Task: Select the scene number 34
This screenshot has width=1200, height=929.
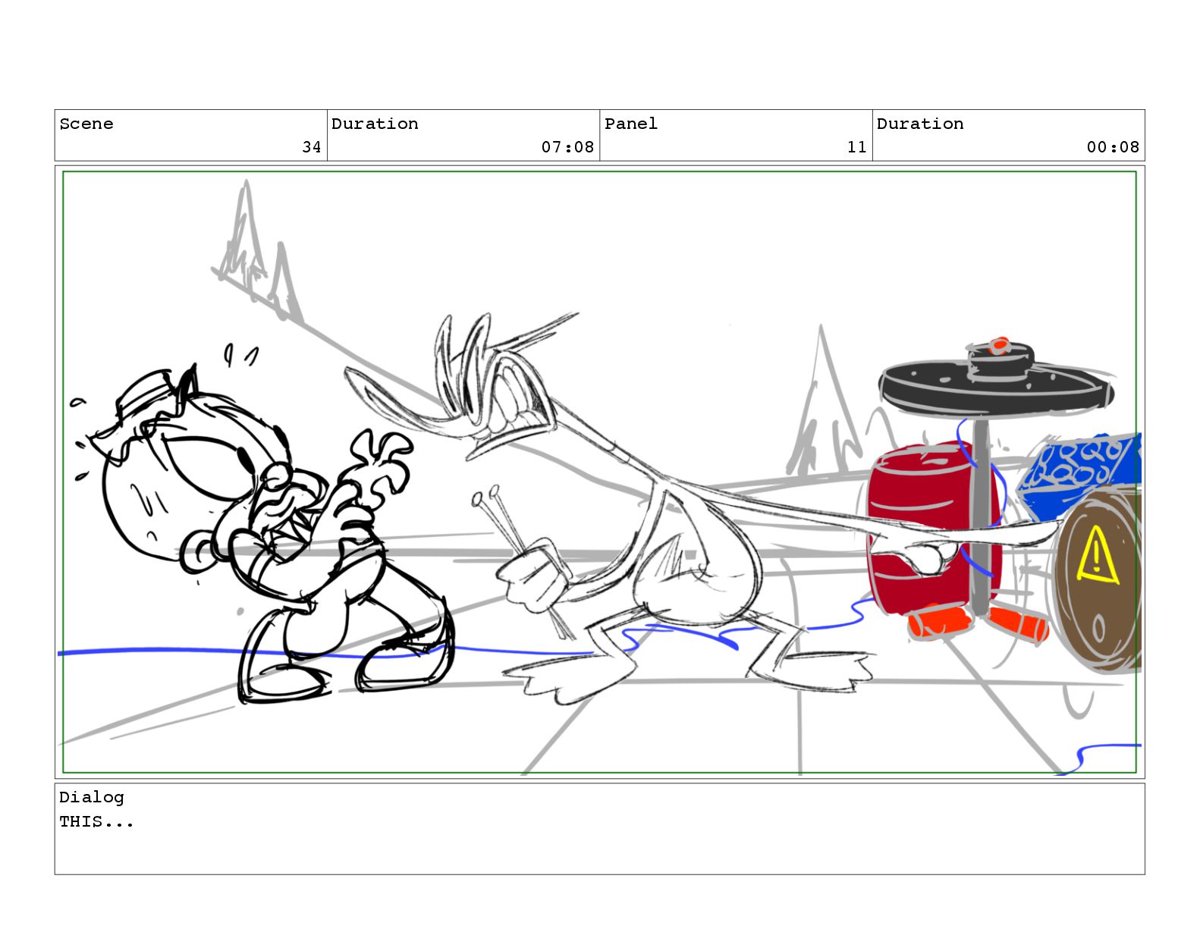Action: [312, 147]
